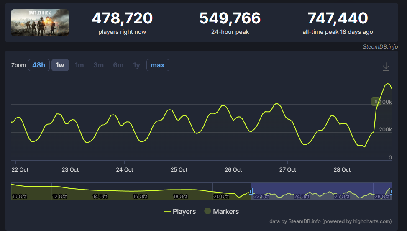Click the 22 Oct axis label on main chart

pos(20,170)
